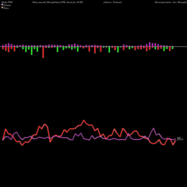Click the Price legend color swatch

2,8
